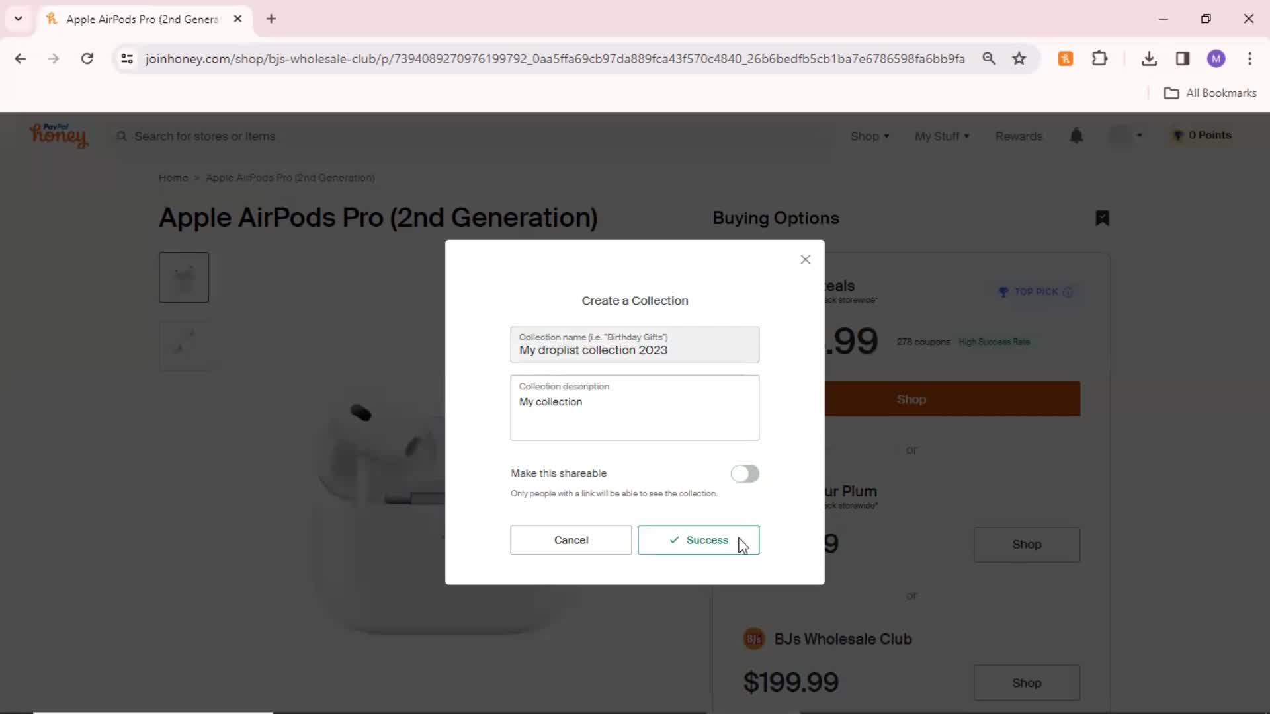This screenshot has width=1270, height=714.
Task: Click the Honey logo icon
Action: click(x=58, y=136)
